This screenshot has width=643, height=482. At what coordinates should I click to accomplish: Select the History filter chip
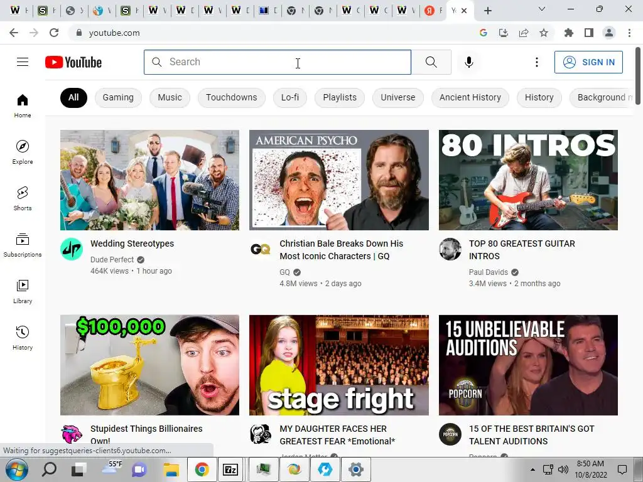coord(539,97)
